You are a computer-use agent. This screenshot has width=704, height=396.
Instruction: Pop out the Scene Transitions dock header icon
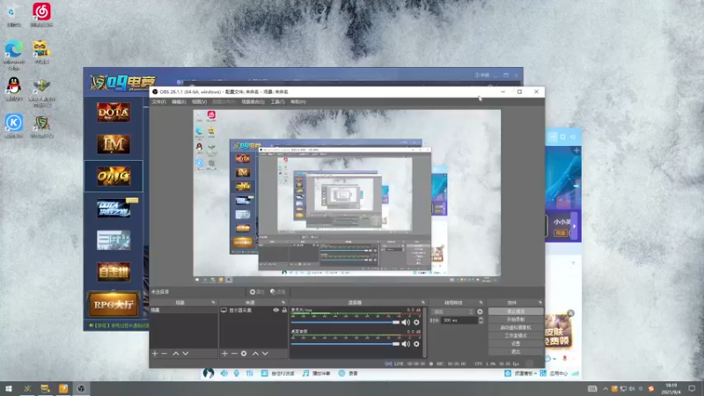(x=480, y=303)
